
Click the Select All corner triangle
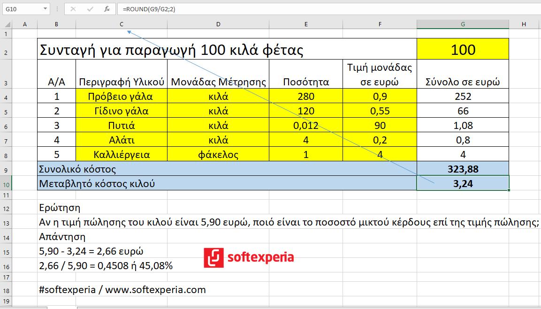tap(7, 24)
